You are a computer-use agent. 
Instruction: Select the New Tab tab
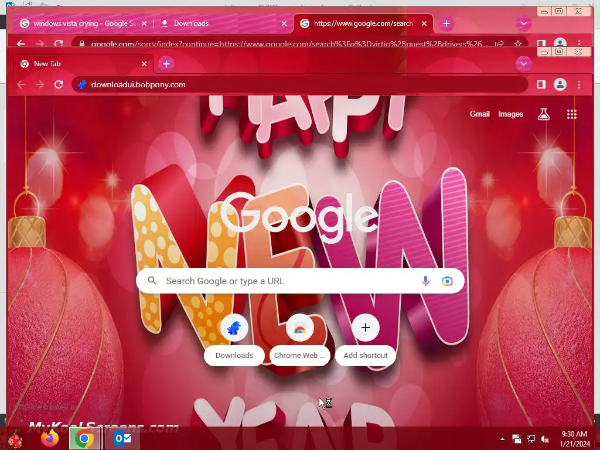(83, 63)
